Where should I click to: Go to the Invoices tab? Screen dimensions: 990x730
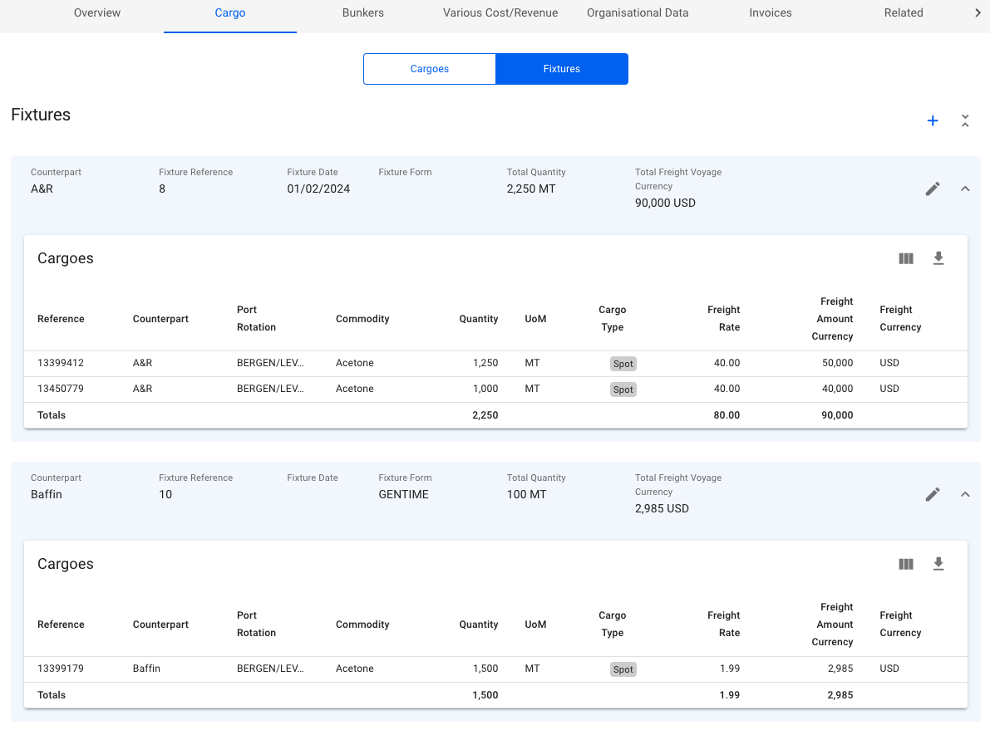coord(771,13)
